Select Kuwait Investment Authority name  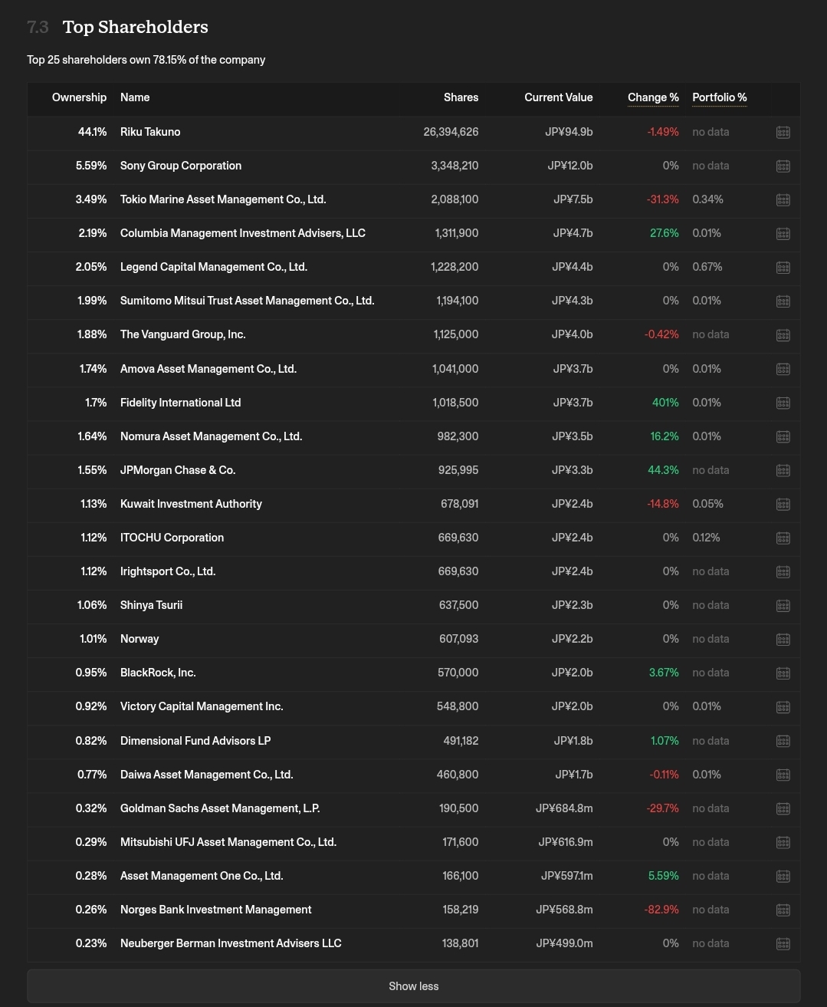point(191,504)
